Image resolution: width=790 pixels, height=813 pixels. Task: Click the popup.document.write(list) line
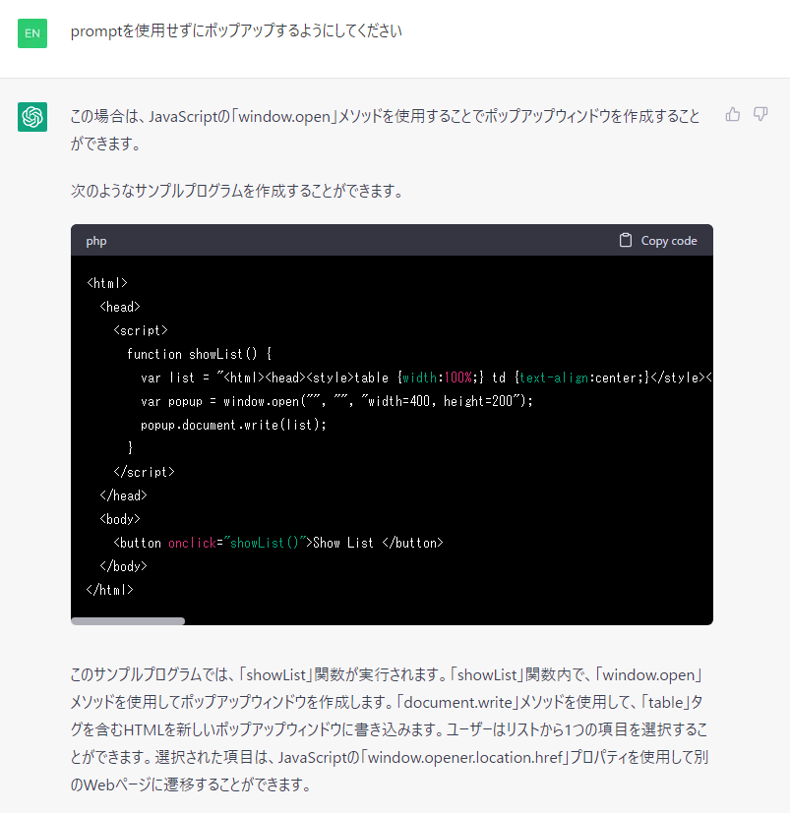[x=232, y=425]
